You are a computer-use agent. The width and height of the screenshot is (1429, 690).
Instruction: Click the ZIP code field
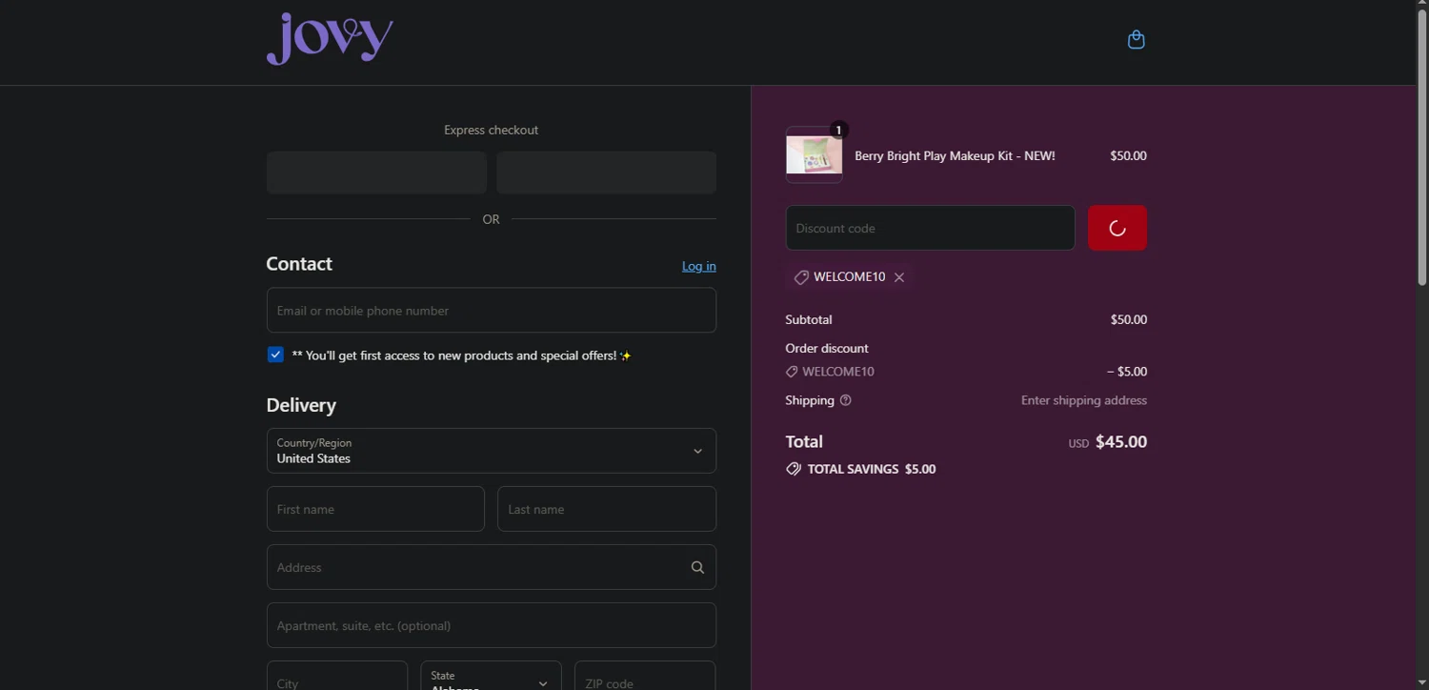(x=645, y=676)
